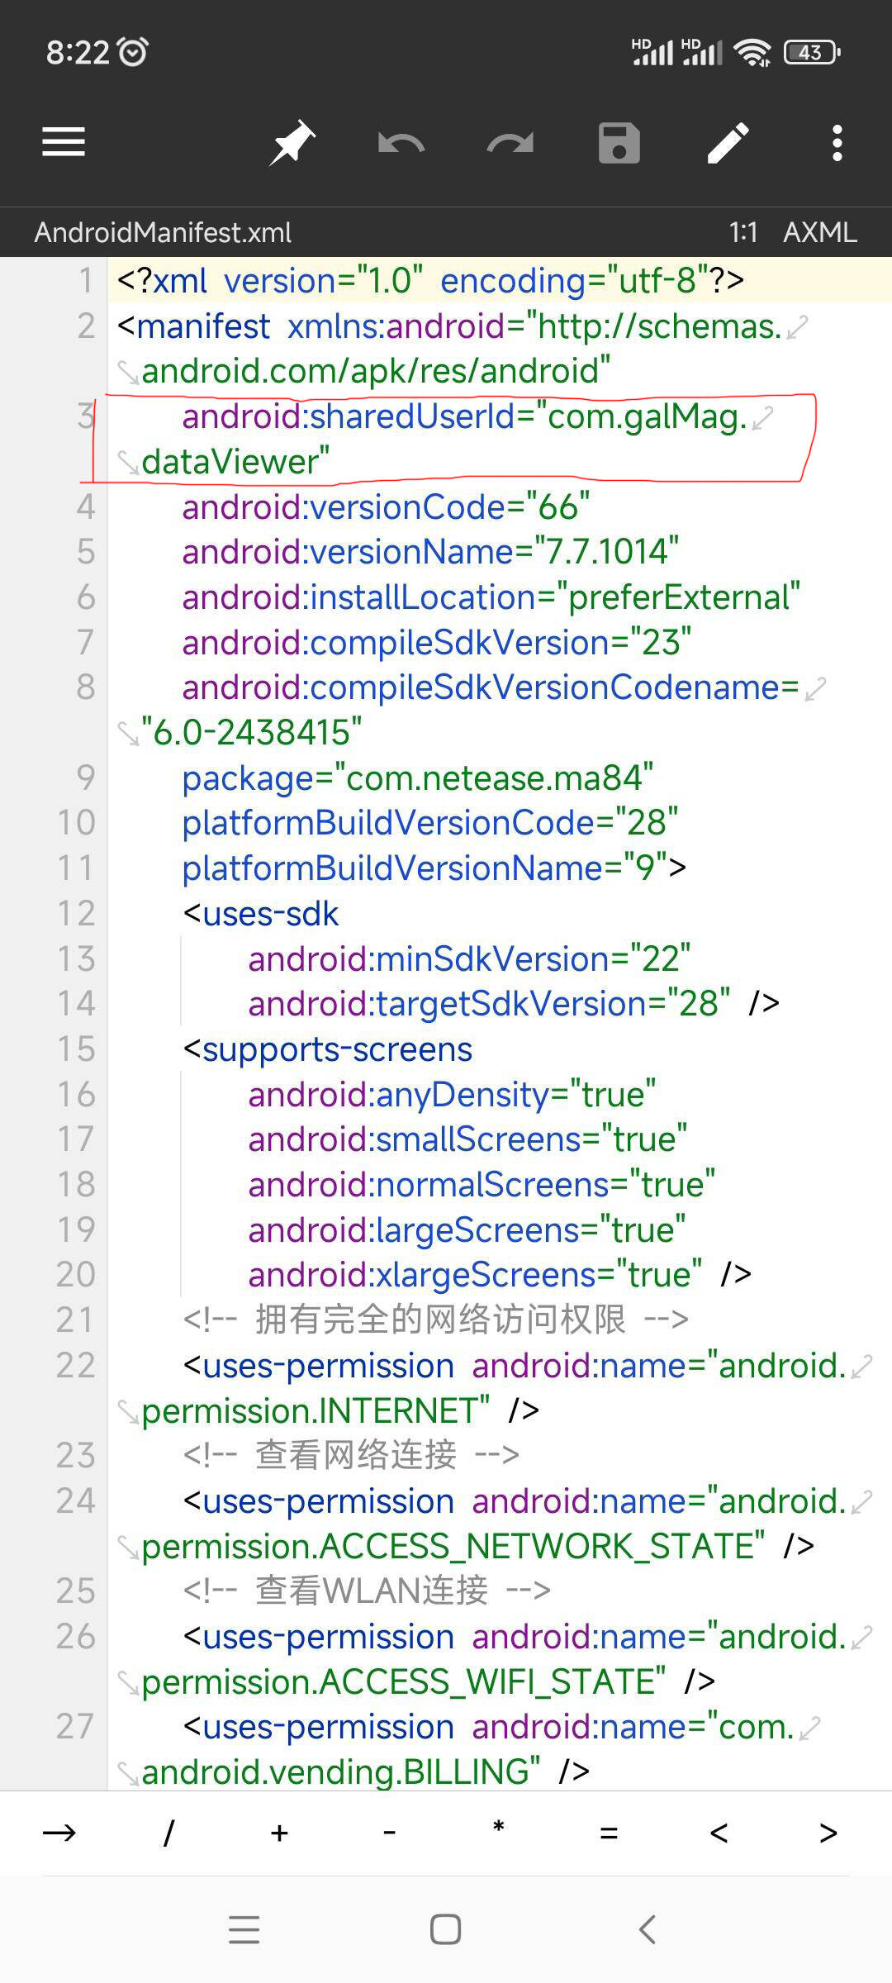Tap the Android back navigation button
This screenshot has width=892, height=1983.
point(648,1929)
